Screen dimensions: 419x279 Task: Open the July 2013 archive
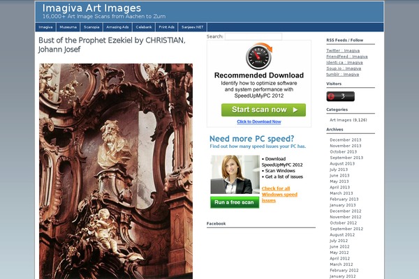click(339, 169)
